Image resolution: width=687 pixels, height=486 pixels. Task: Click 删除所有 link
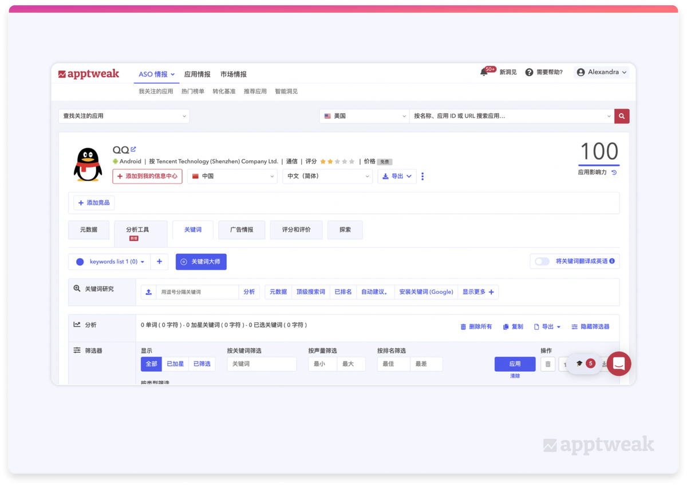476,326
